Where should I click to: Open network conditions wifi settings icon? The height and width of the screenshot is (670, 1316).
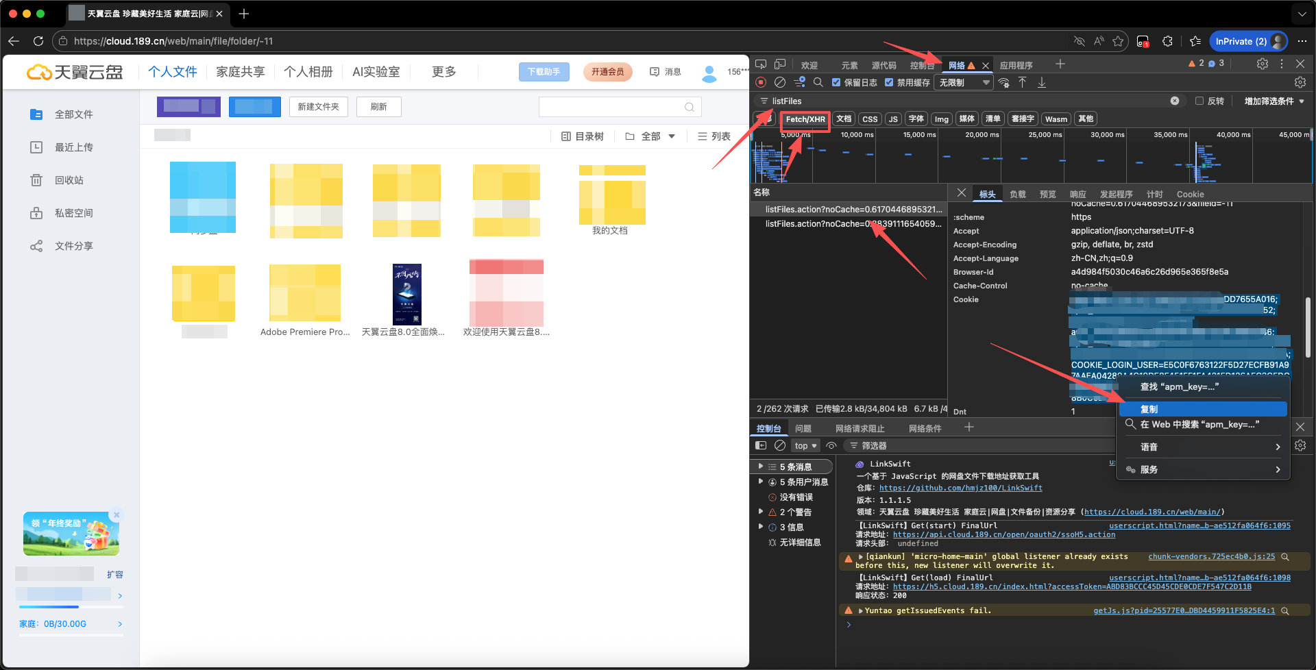1003,82
